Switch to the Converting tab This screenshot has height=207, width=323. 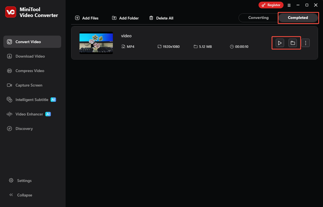click(x=258, y=18)
